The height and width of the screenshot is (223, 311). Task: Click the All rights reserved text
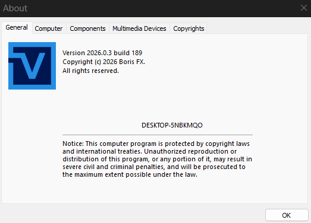[90, 71]
